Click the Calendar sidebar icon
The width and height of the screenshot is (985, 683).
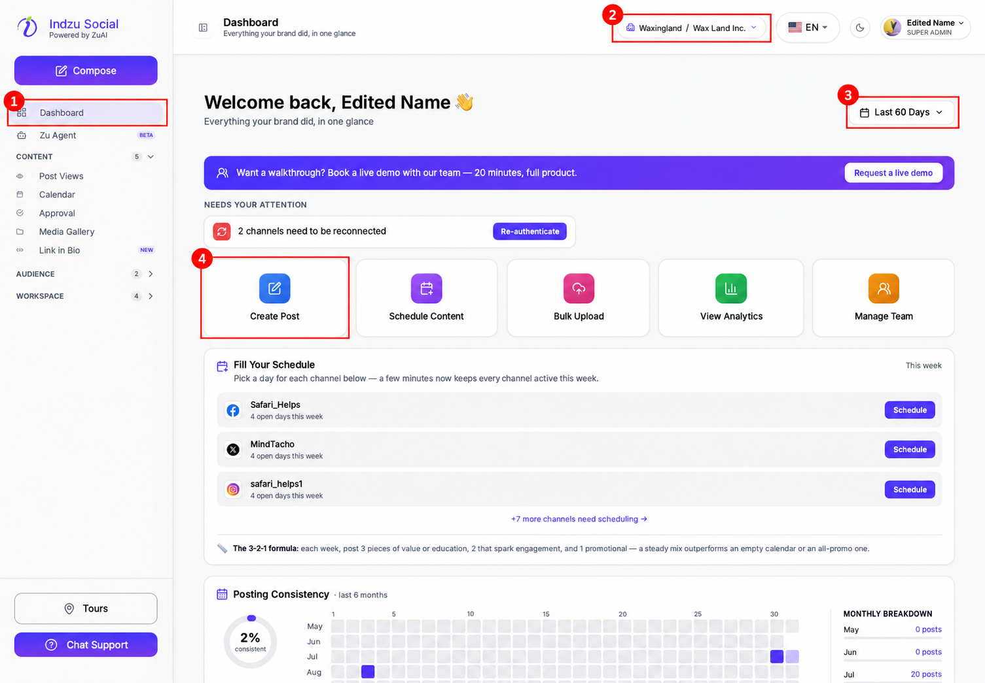point(20,194)
